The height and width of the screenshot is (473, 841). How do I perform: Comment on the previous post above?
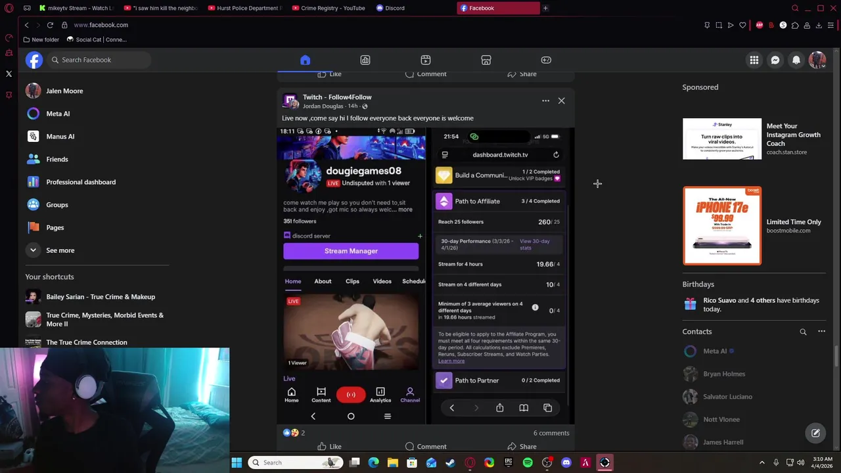(426, 74)
